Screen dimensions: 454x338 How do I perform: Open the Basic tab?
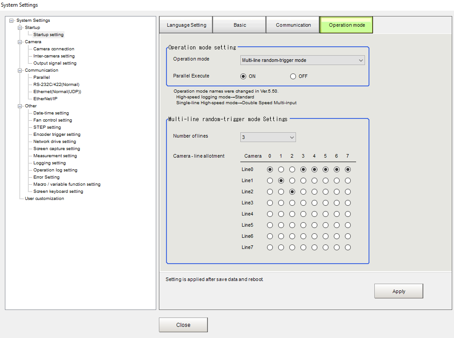(240, 25)
